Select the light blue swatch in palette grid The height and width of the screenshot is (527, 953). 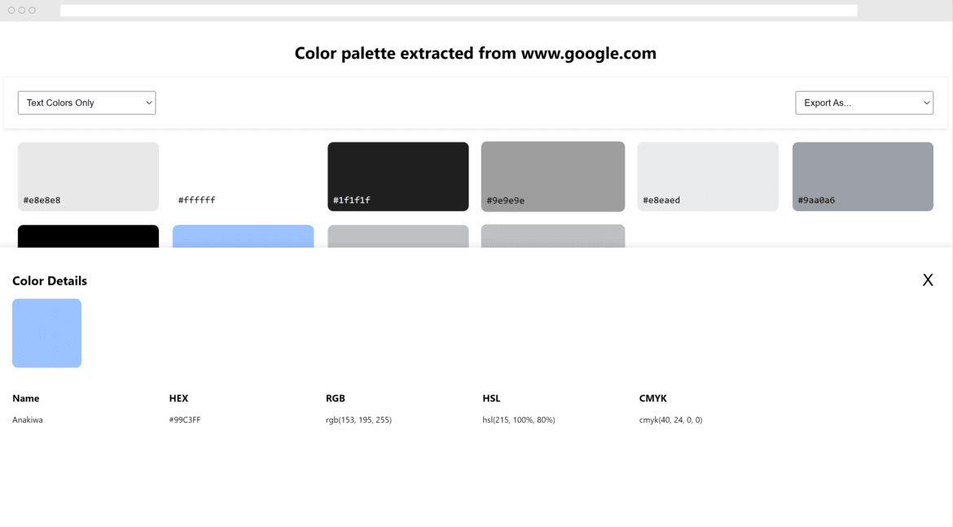(243, 236)
